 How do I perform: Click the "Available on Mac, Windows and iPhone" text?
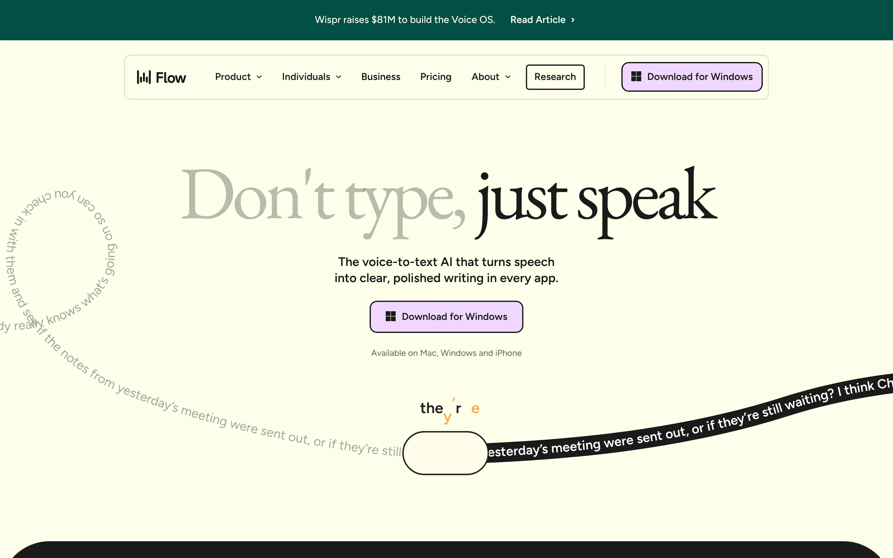click(x=446, y=353)
